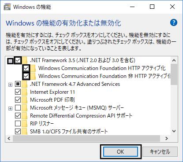Image resolution: width=183 pixels, height=162 pixels.
Task: Click folder icon beside Remote Differential Compression
Action: tap(25, 116)
